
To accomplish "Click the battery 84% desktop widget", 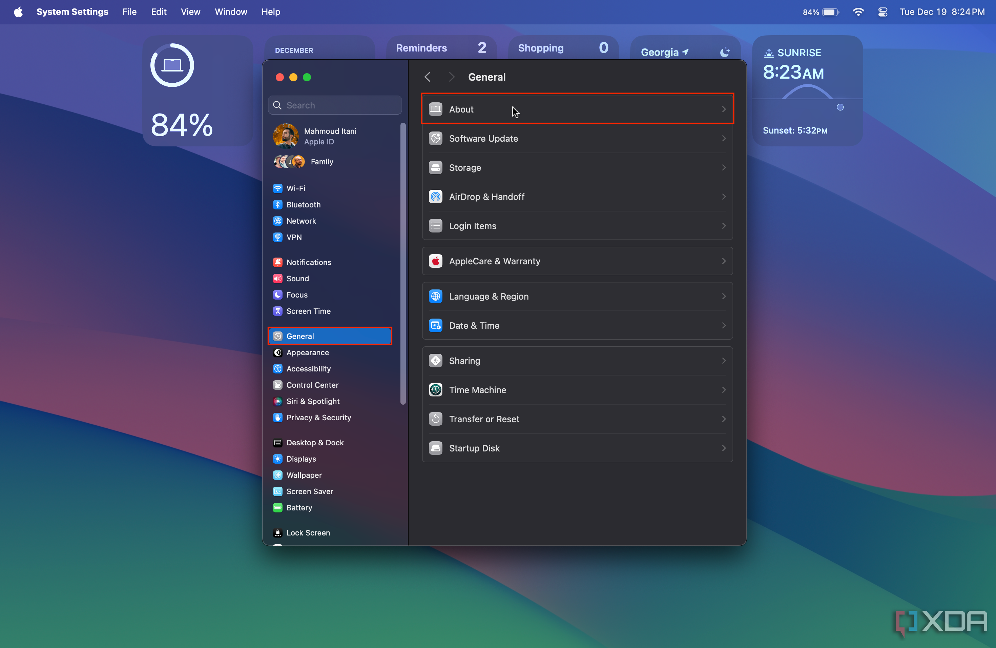I will pos(198,91).
